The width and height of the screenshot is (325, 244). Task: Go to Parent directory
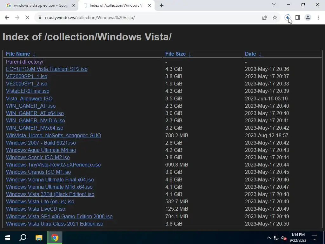click(25, 62)
